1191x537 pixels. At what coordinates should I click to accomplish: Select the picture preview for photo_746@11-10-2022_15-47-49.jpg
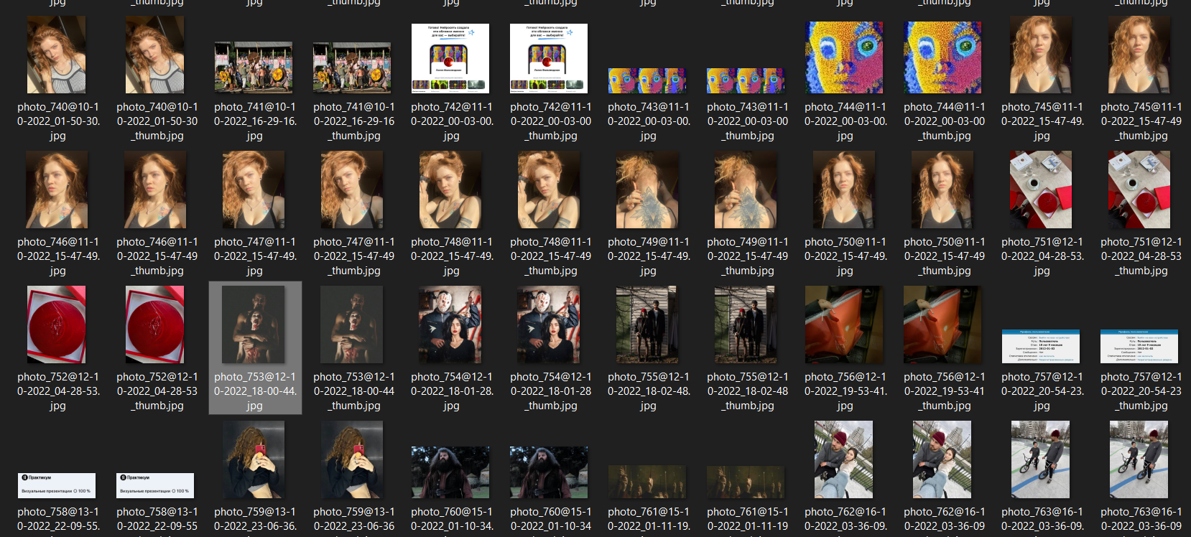tap(57, 190)
